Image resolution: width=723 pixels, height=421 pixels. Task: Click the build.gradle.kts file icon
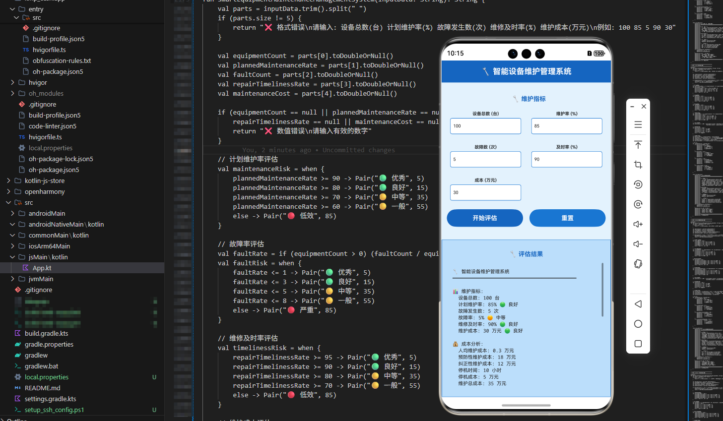[18, 333]
